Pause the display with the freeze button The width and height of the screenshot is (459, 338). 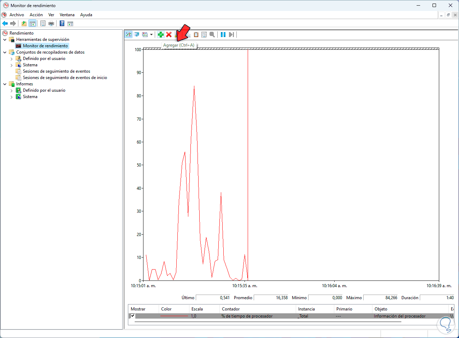tap(223, 35)
